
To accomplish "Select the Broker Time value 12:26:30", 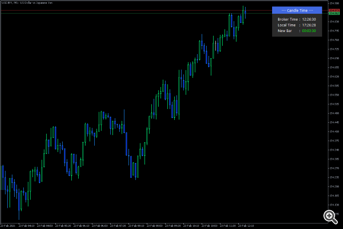I will 309,19.
